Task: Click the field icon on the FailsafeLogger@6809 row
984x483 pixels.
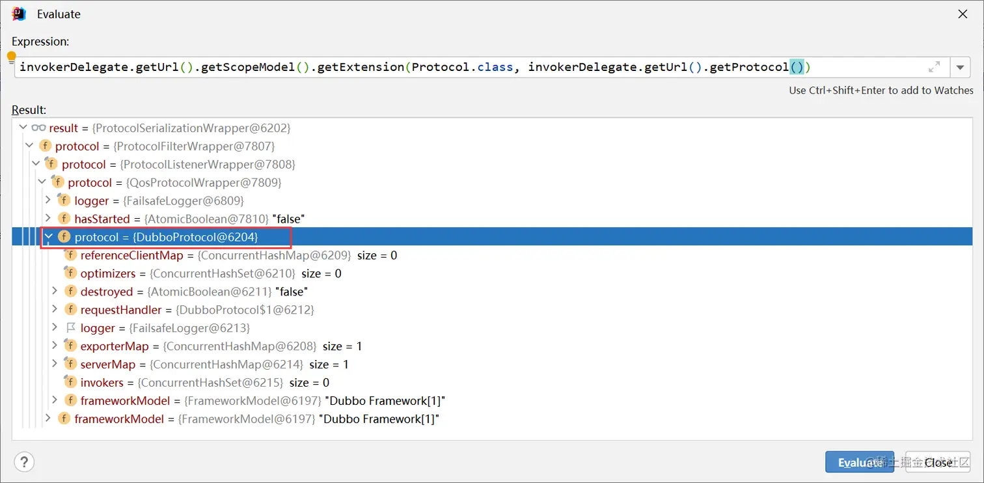Action: point(64,200)
